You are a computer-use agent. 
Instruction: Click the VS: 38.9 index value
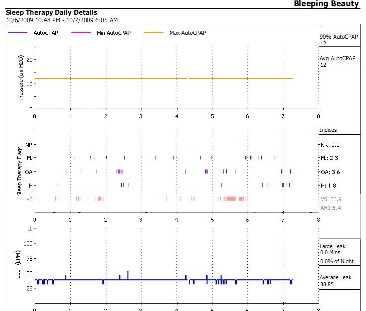coord(331,199)
